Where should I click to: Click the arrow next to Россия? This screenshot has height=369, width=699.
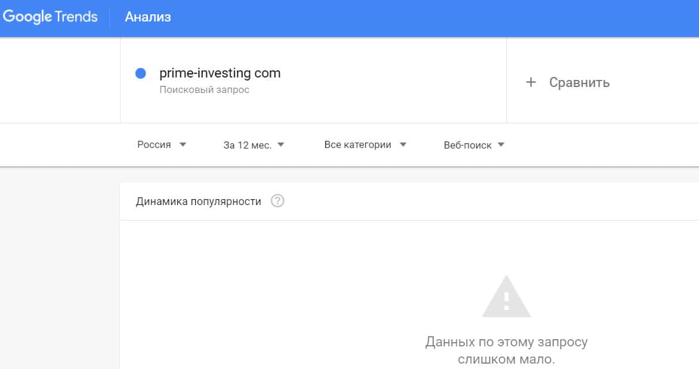pos(183,145)
